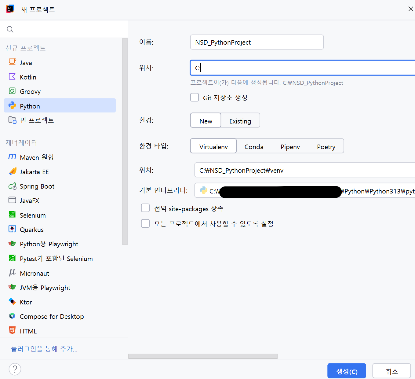Click the Java cup icon
The height and width of the screenshot is (379, 415).
(x=12, y=62)
